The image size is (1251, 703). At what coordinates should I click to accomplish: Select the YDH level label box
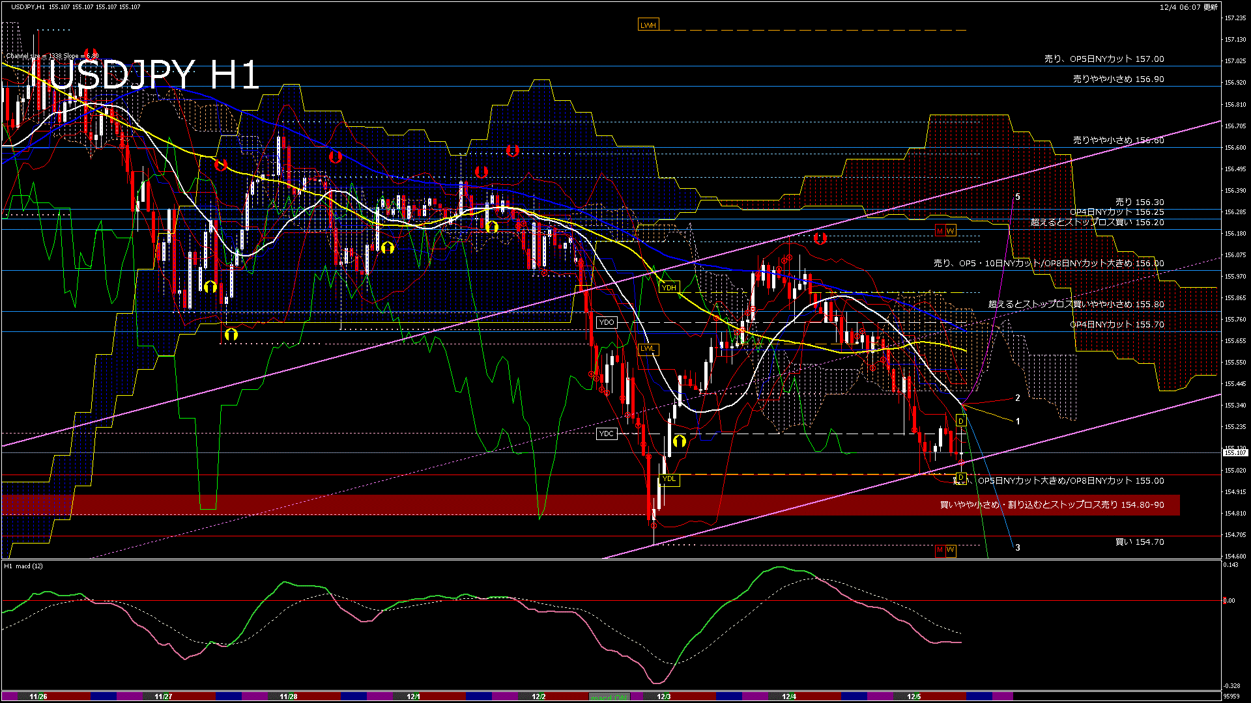pyautogui.click(x=669, y=287)
